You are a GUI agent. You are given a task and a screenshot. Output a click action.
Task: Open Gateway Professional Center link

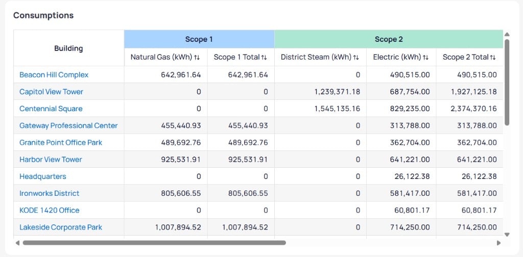pyautogui.click(x=69, y=125)
